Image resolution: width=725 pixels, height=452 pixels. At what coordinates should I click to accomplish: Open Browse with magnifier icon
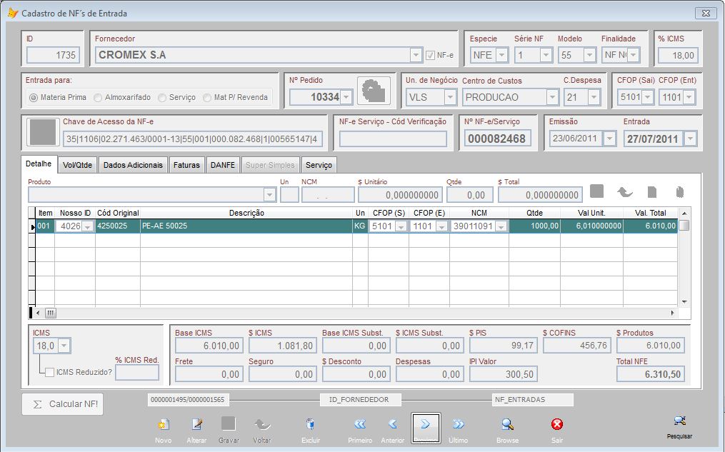coord(507,424)
